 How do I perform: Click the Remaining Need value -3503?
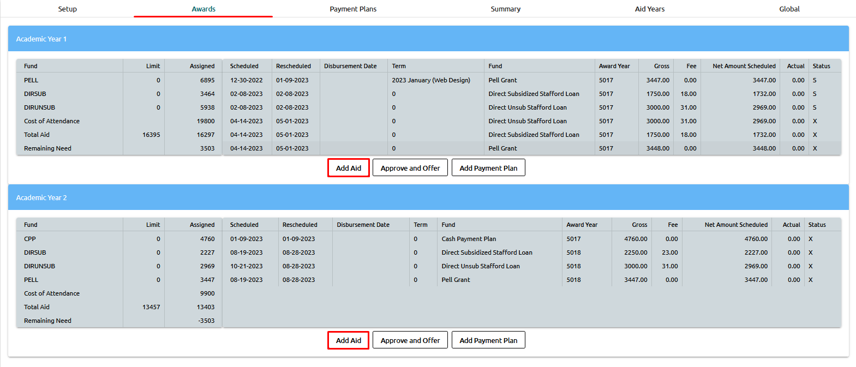click(x=206, y=321)
